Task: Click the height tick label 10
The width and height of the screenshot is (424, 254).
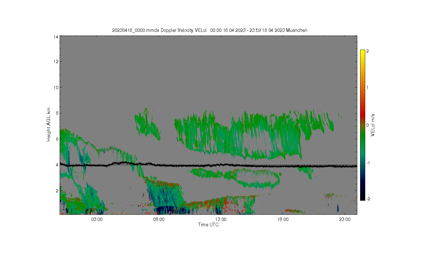Action: pyautogui.click(x=56, y=87)
